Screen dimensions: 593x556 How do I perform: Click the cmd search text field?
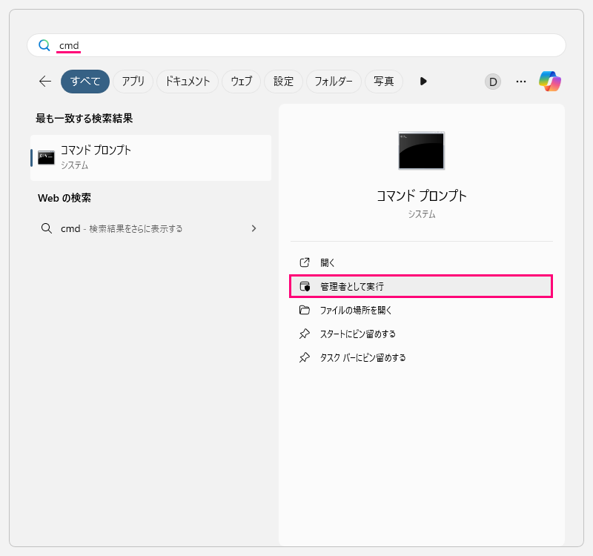tap(296, 45)
